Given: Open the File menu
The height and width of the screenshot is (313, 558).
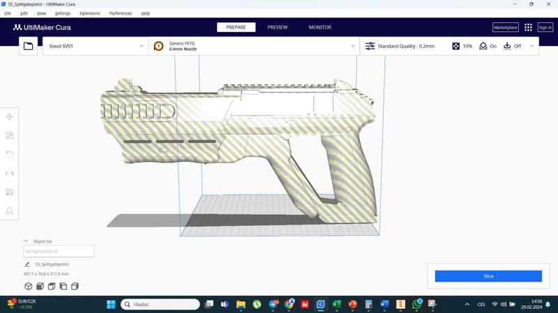Looking at the screenshot, I should (x=8, y=13).
